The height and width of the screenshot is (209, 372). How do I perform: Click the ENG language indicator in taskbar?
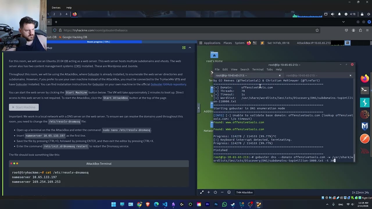(341, 204)
